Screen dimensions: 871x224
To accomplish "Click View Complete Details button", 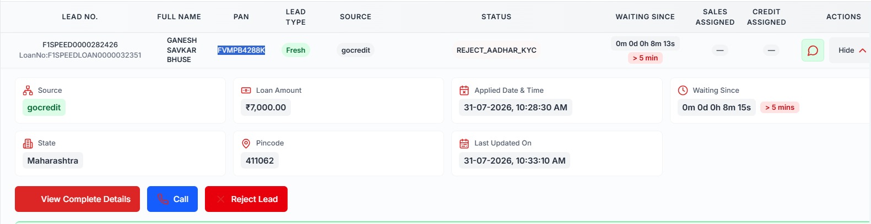I will point(77,199).
